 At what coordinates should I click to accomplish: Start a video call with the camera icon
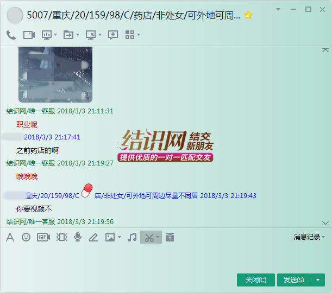pyautogui.click(x=29, y=35)
